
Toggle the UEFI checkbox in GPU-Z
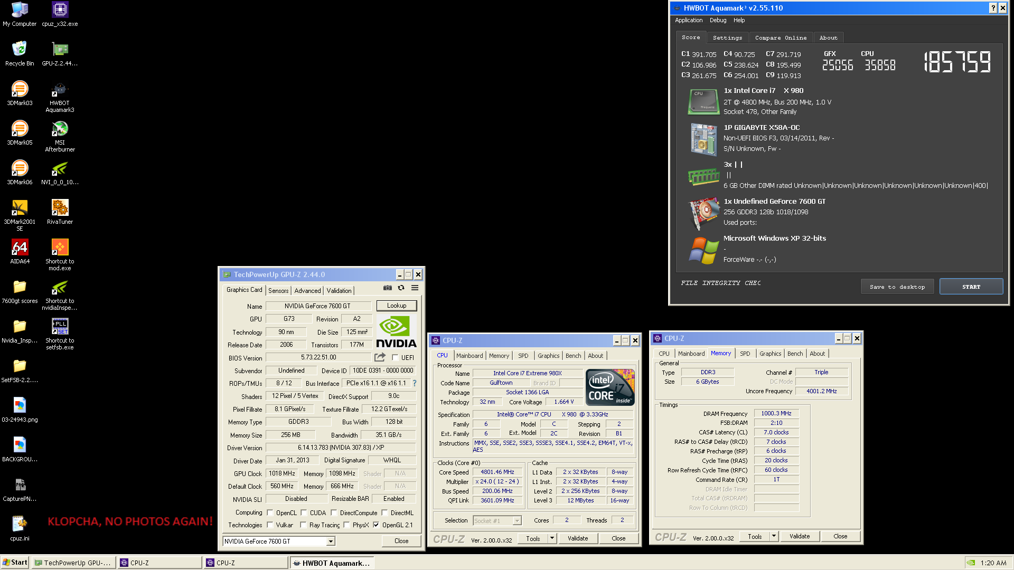395,357
